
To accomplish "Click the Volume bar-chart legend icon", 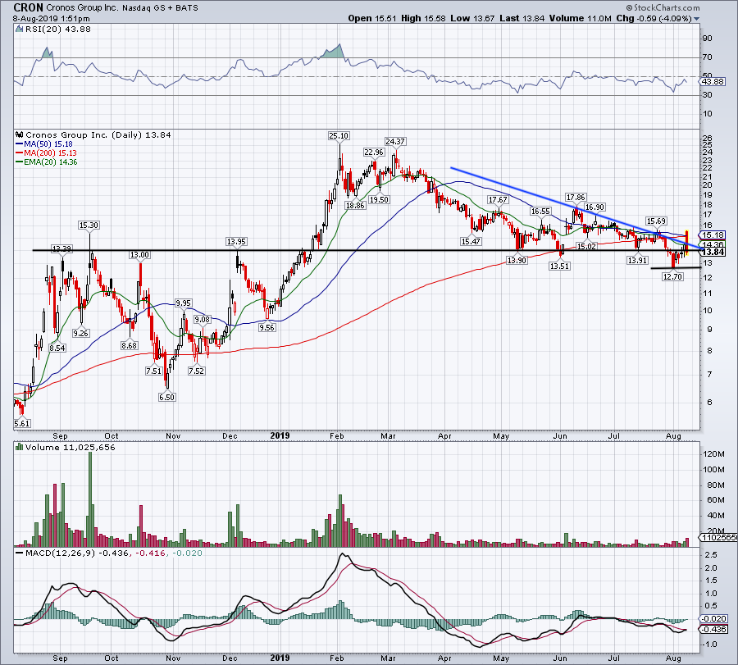I will tap(20, 447).
